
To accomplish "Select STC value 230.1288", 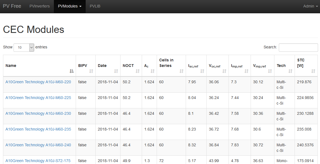I will coord(305,113).
